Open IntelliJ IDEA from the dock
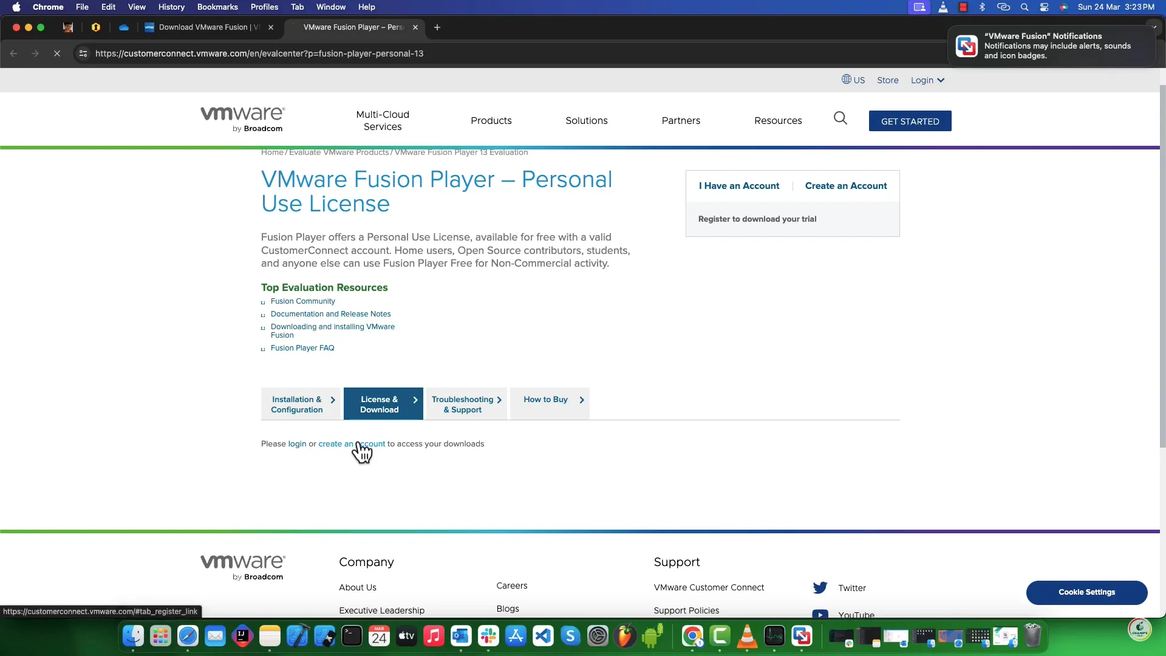The width and height of the screenshot is (1166, 656). click(242, 636)
